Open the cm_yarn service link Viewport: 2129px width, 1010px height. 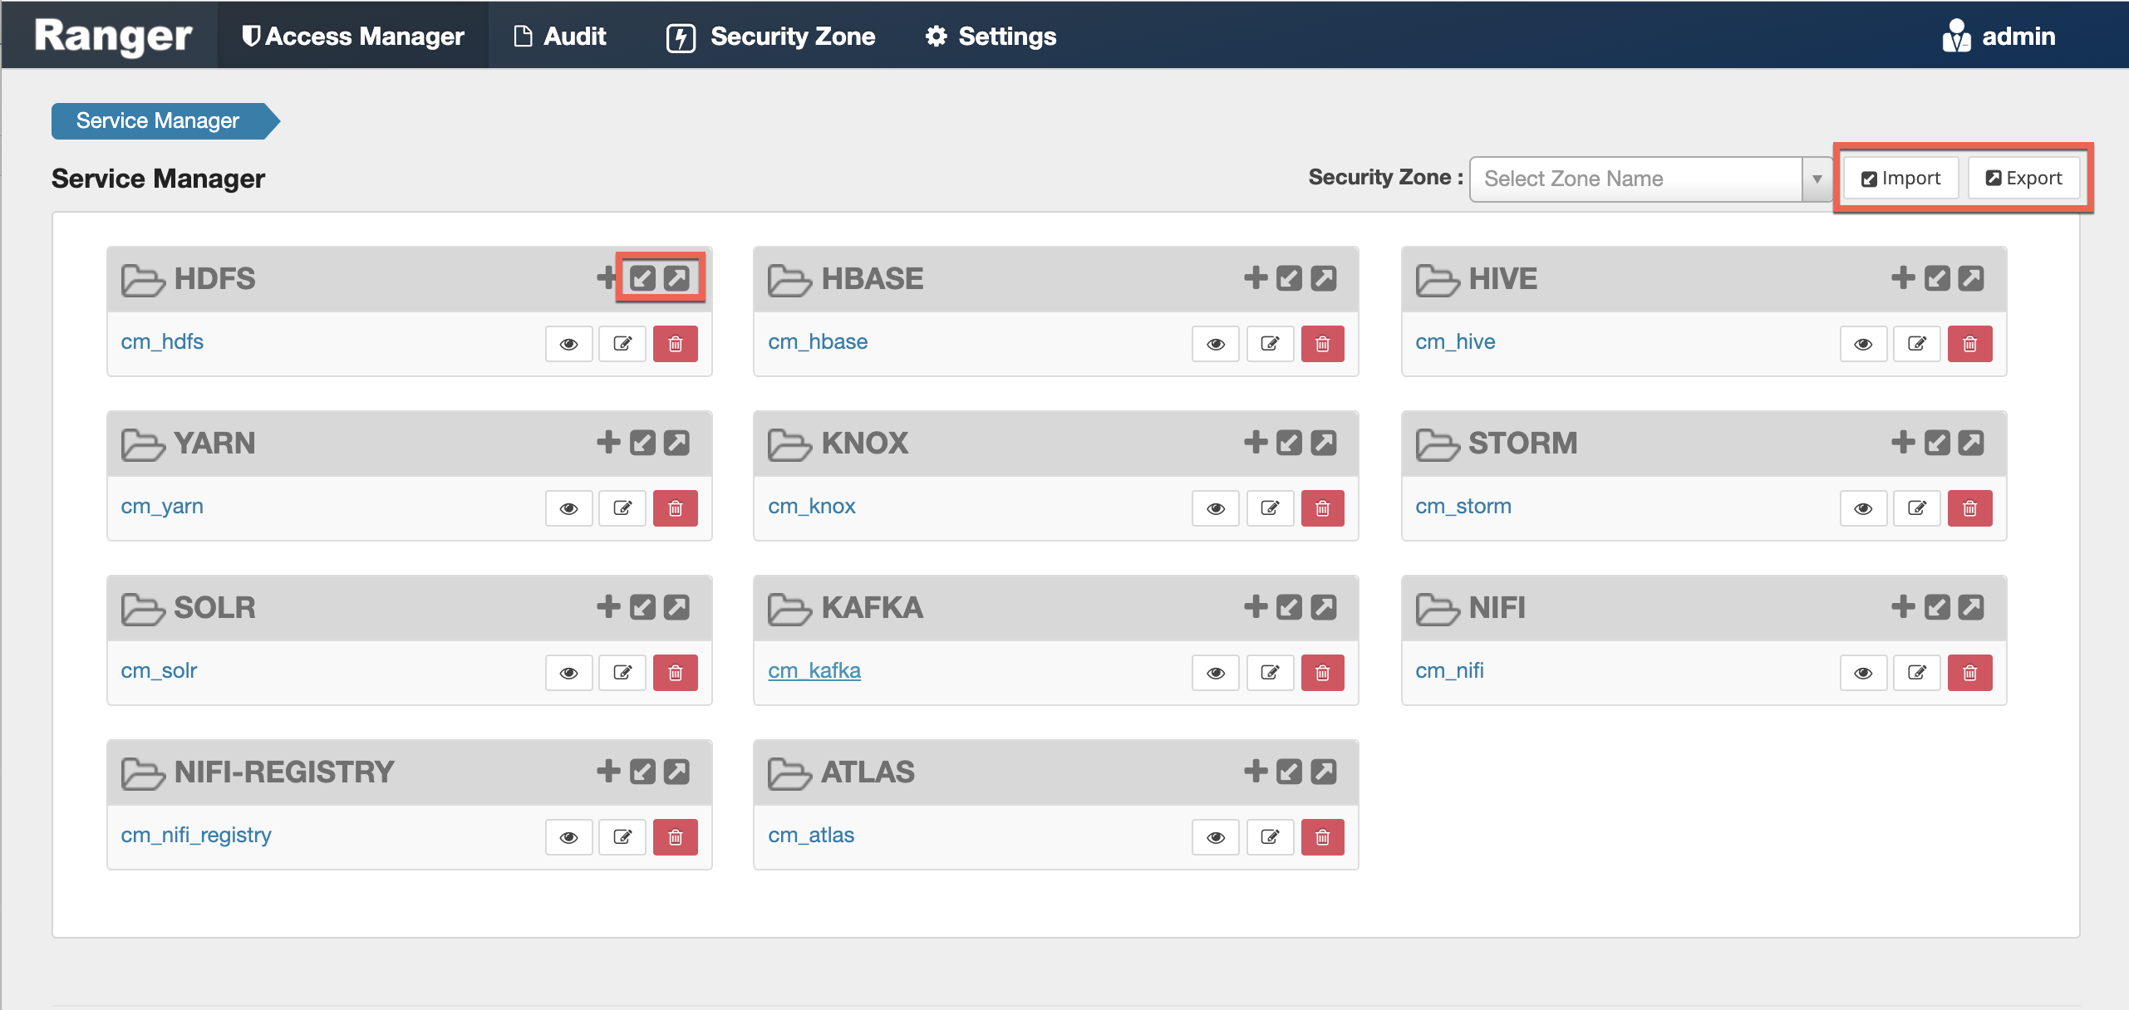point(162,506)
